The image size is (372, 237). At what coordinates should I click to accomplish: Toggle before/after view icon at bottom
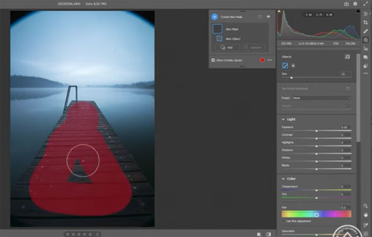tap(268, 234)
